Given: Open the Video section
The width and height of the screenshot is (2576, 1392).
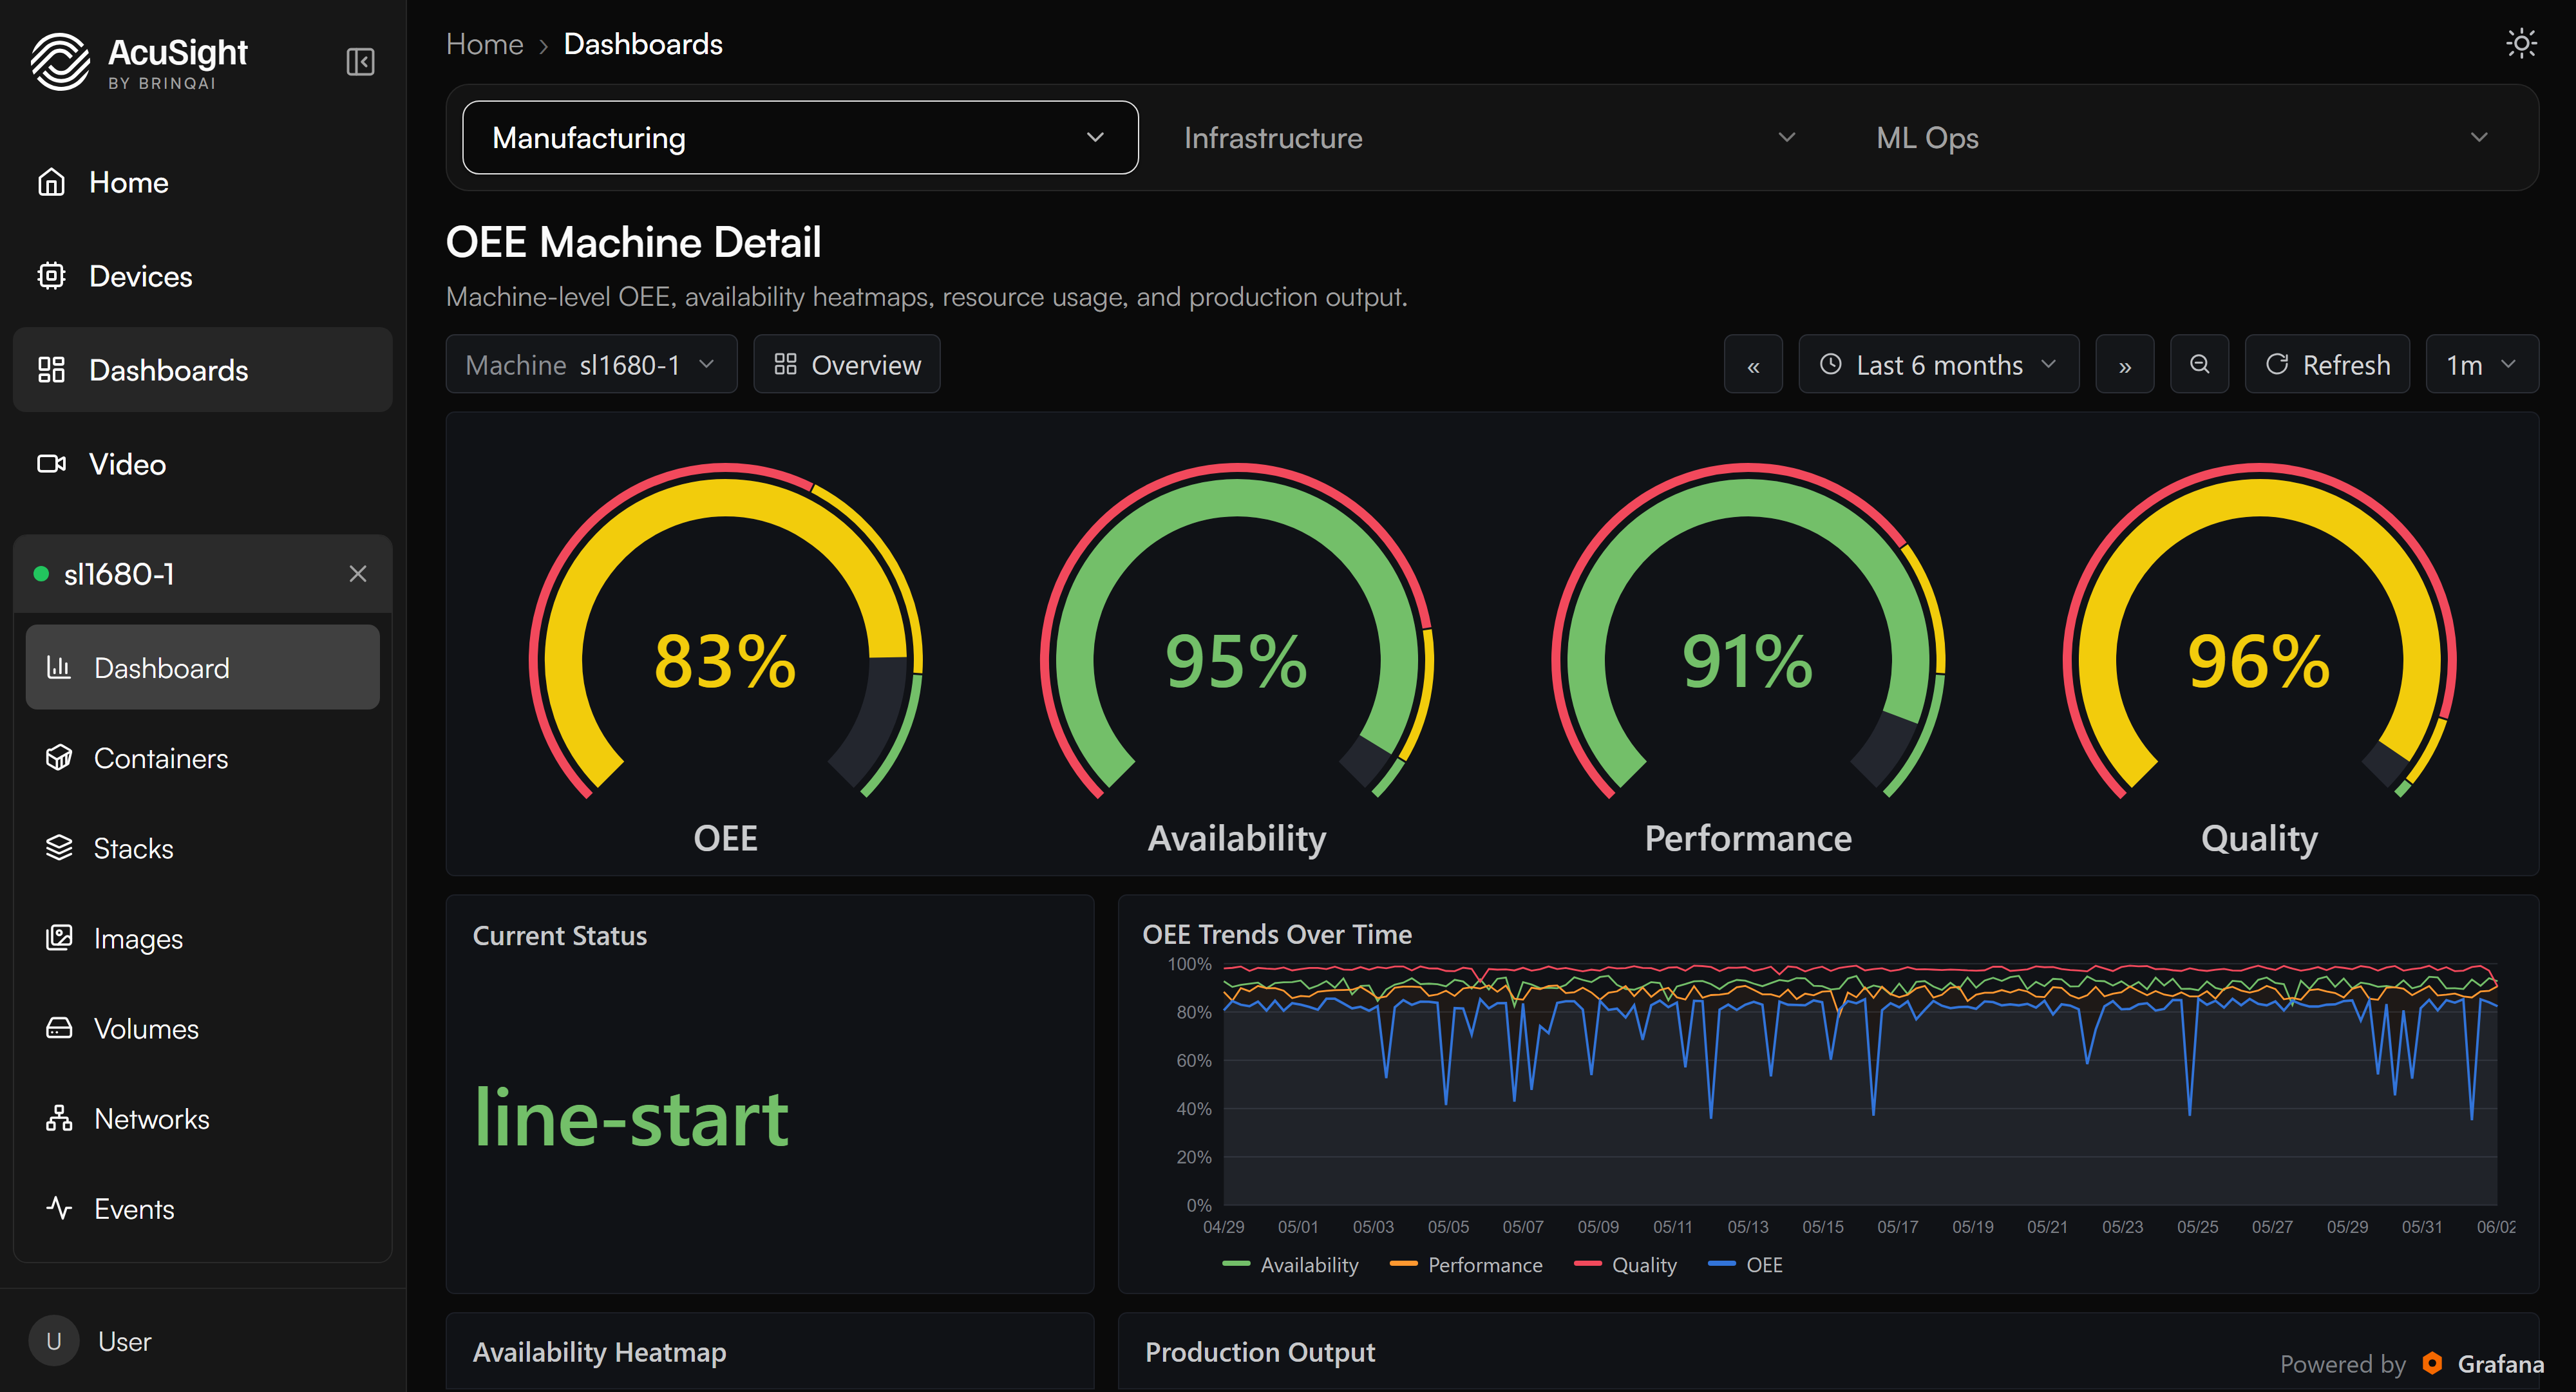Looking at the screenshot, I should coord(203,464).
